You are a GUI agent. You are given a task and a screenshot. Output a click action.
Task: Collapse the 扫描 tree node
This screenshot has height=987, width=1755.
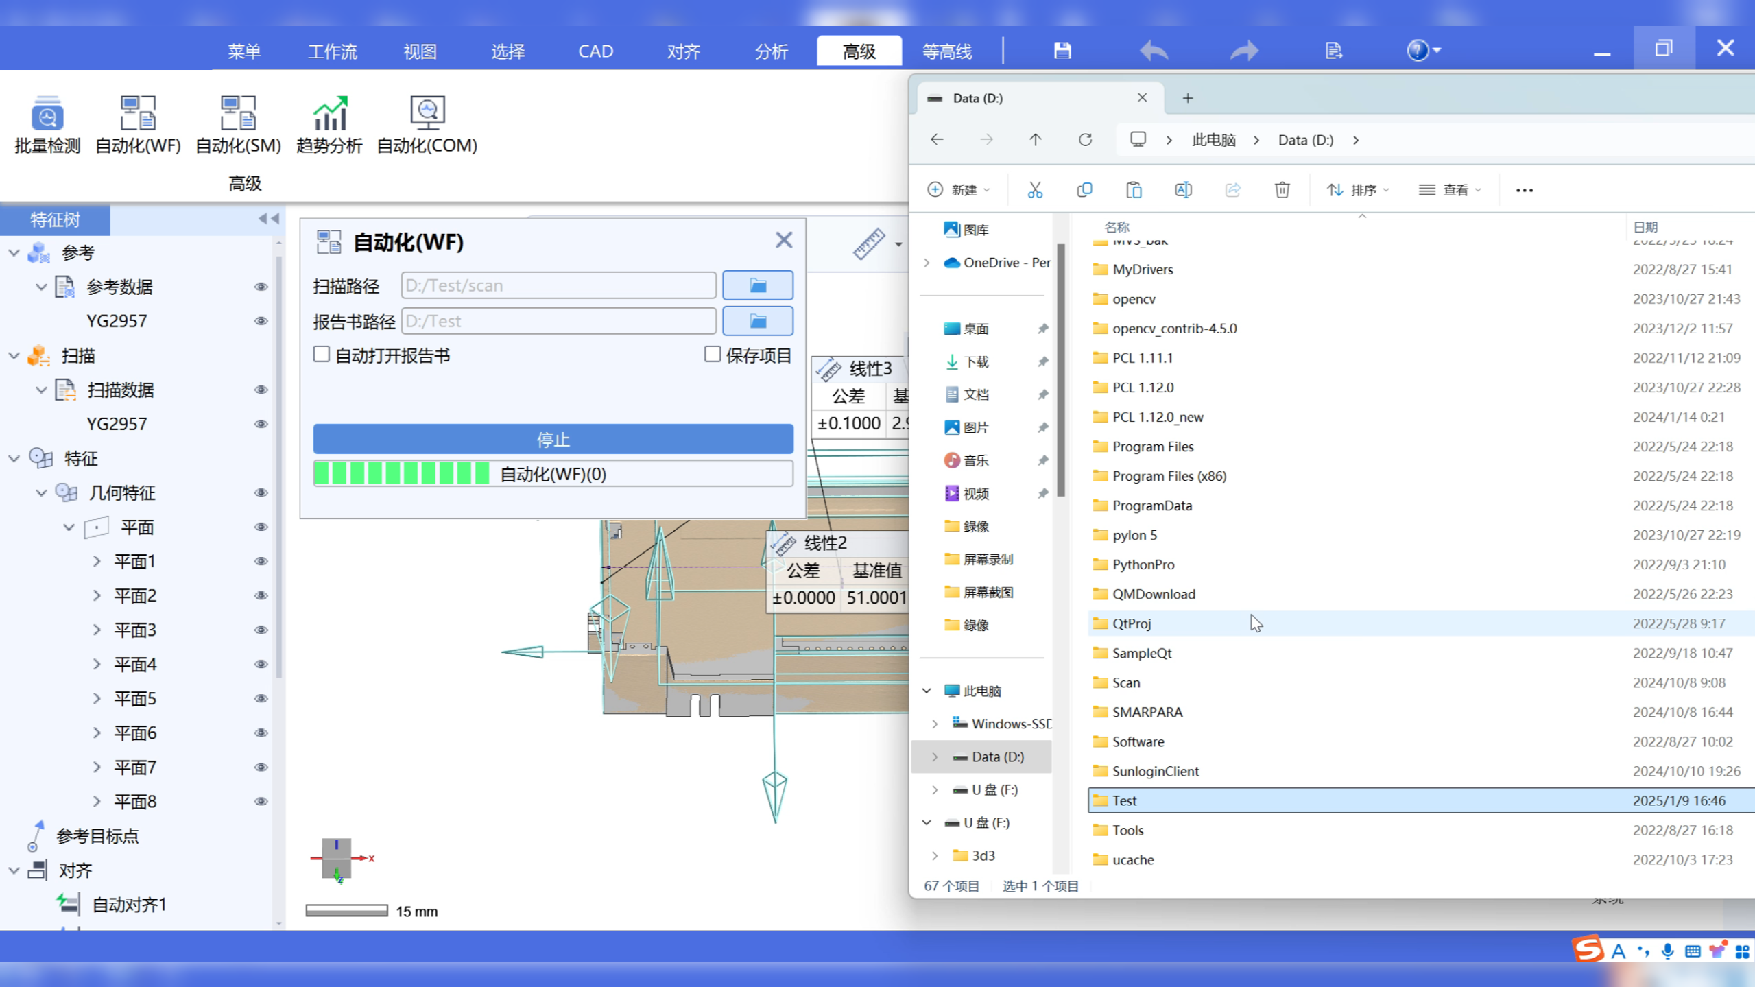click(x=14, y=355)
